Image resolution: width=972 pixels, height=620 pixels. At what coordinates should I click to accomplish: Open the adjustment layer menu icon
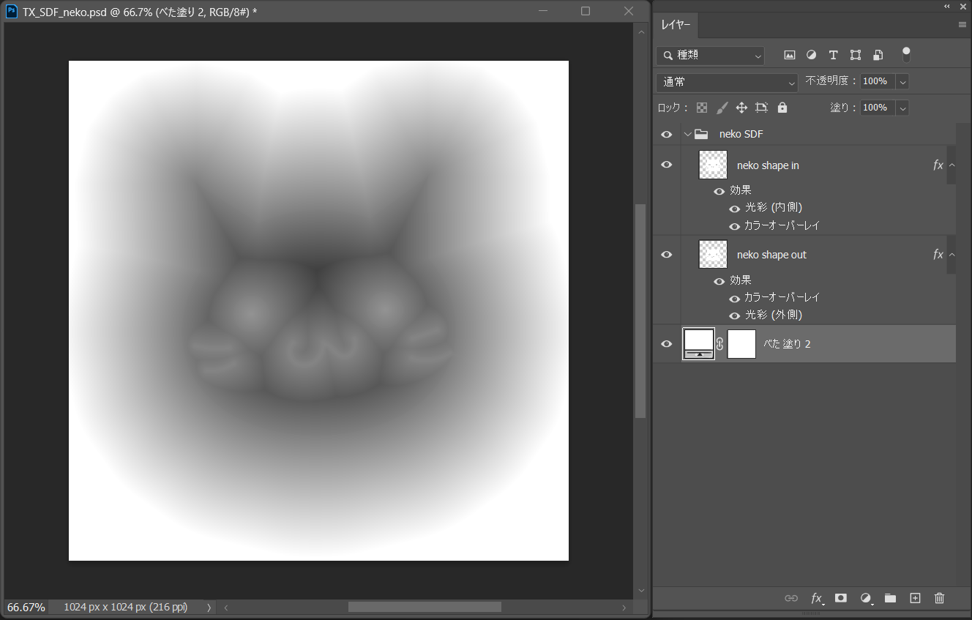point(866,598)
